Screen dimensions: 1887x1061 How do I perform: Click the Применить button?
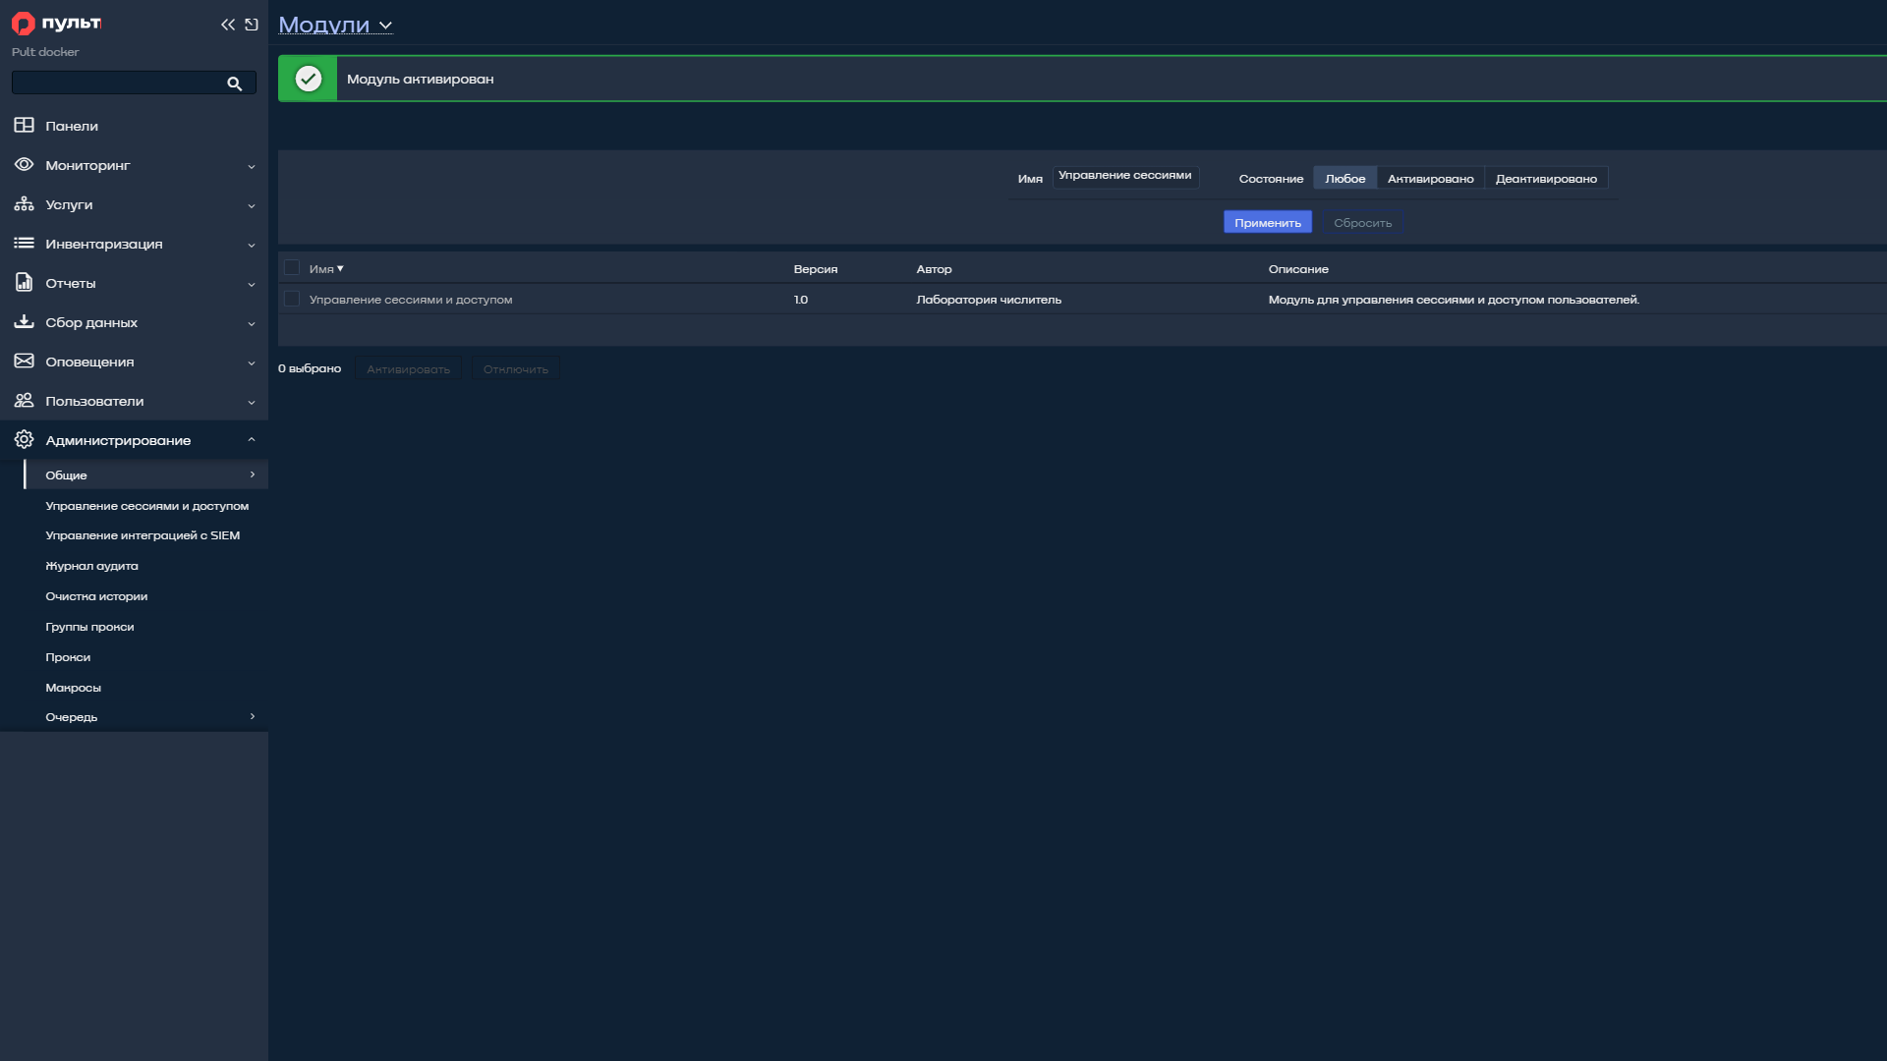1268,222
